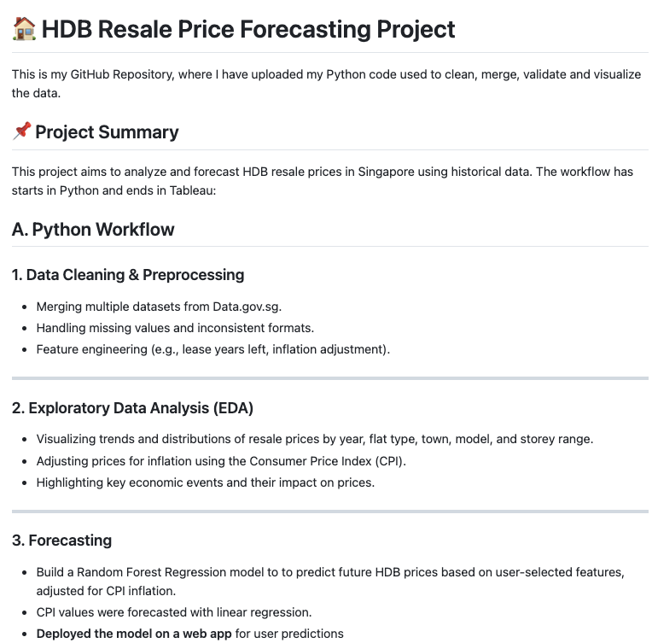Click the divider line above the Forecasting section
Screen dimensions: 652x643
tap(329, 511)
